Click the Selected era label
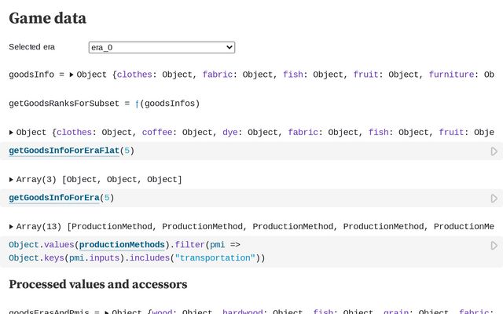Viewport: 503px width, 314px height. [31, 47]
